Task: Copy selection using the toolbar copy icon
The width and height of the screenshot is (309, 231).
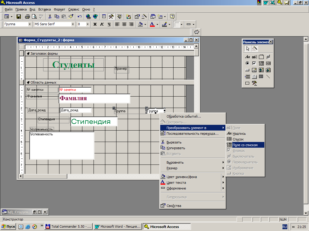Action: (x=57, y=17)
